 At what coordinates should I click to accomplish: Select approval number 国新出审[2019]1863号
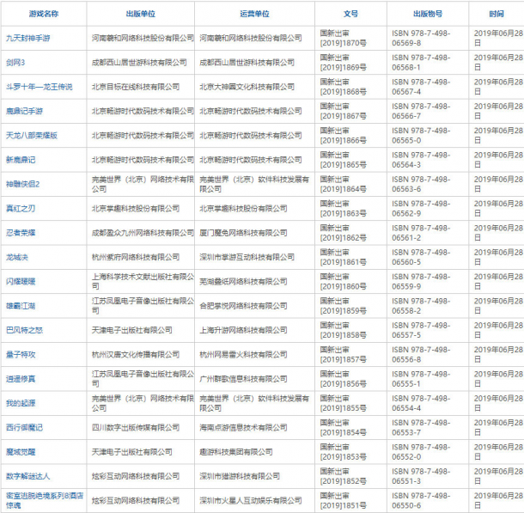pos(344,209)
